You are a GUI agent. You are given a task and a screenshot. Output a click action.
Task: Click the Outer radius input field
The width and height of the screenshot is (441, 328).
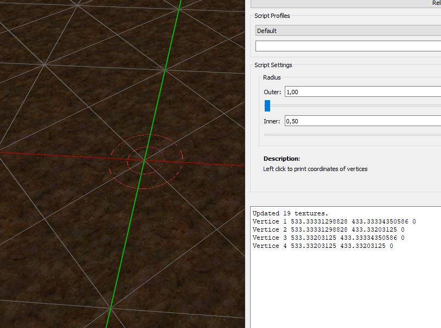pyautogui.click(x=363, y=92)
